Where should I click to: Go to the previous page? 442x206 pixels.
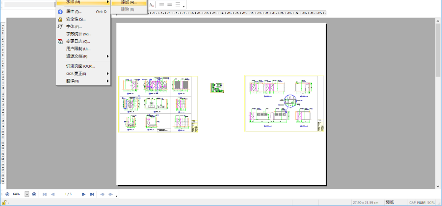coord(52,194)
